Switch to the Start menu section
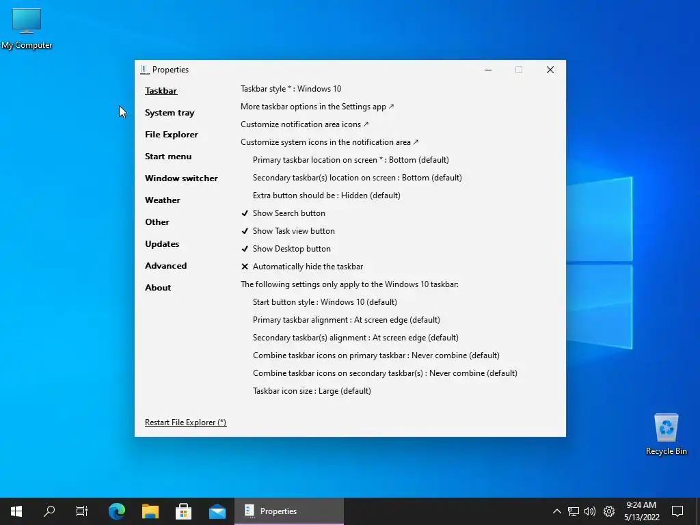Viewport: 700px width, 525px height. pos(168,157)
